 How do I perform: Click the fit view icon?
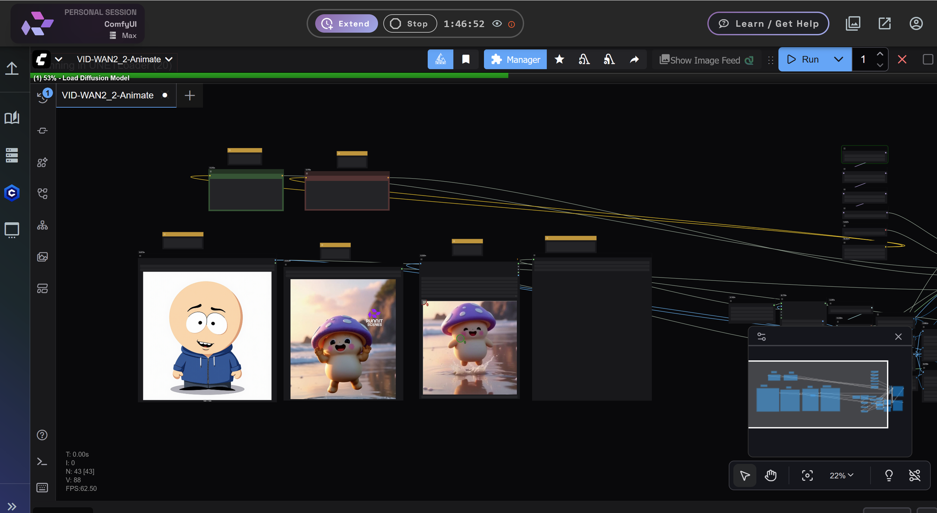click(x=807, y=476)
